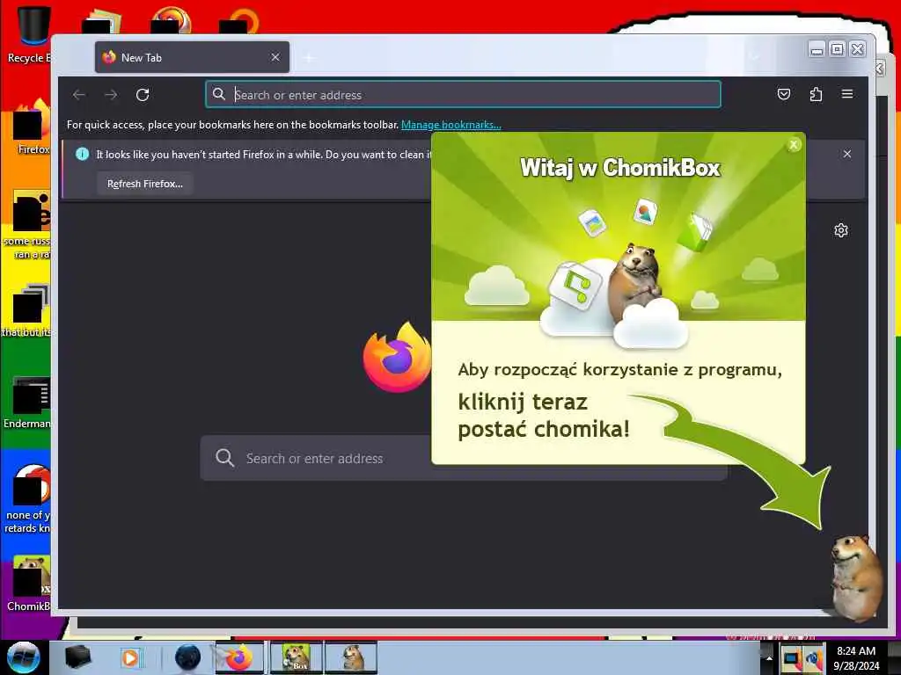
Task: Open New Tab page settings gear
Action: coord(840,230)
